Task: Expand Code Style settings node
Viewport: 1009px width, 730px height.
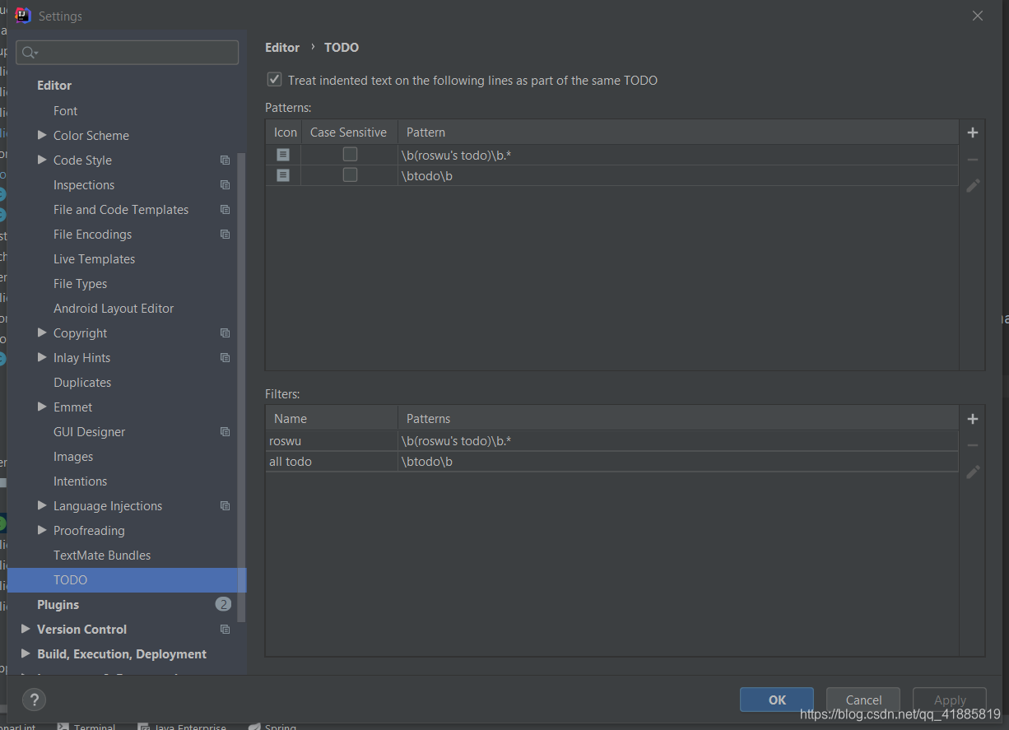Action: 42,160
